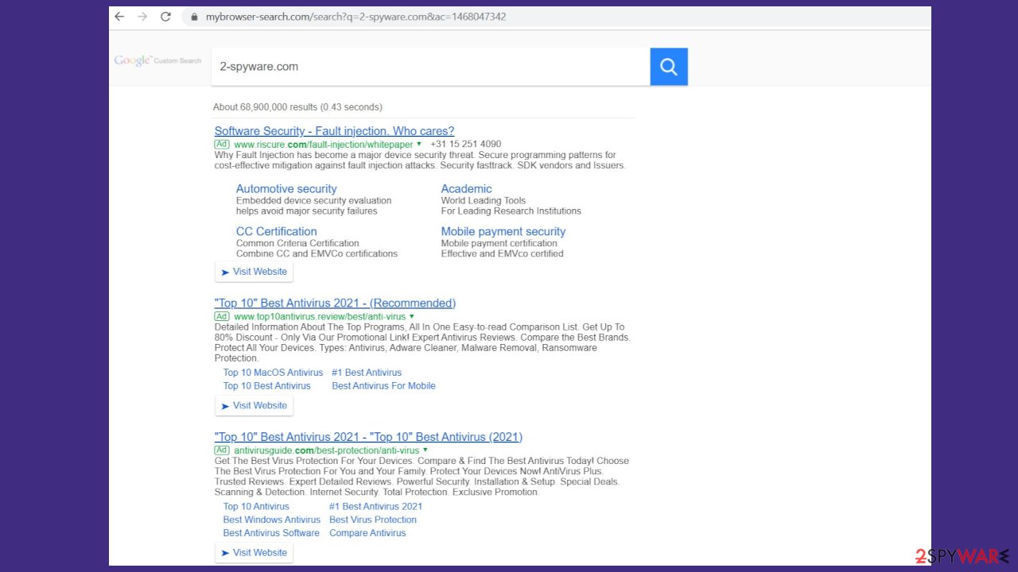
Task: Open the Top 10 Antivirus sitelink
Action: click(x=256, y=506)
